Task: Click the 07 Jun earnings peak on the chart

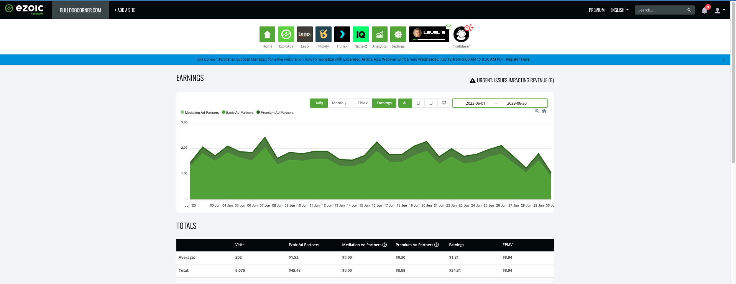Action: pos(265,138)
